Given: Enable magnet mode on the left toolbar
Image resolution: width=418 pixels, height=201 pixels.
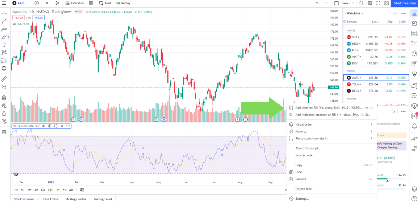Looking at the screenshot, I should pyautogui.click(x=4, y=97).
